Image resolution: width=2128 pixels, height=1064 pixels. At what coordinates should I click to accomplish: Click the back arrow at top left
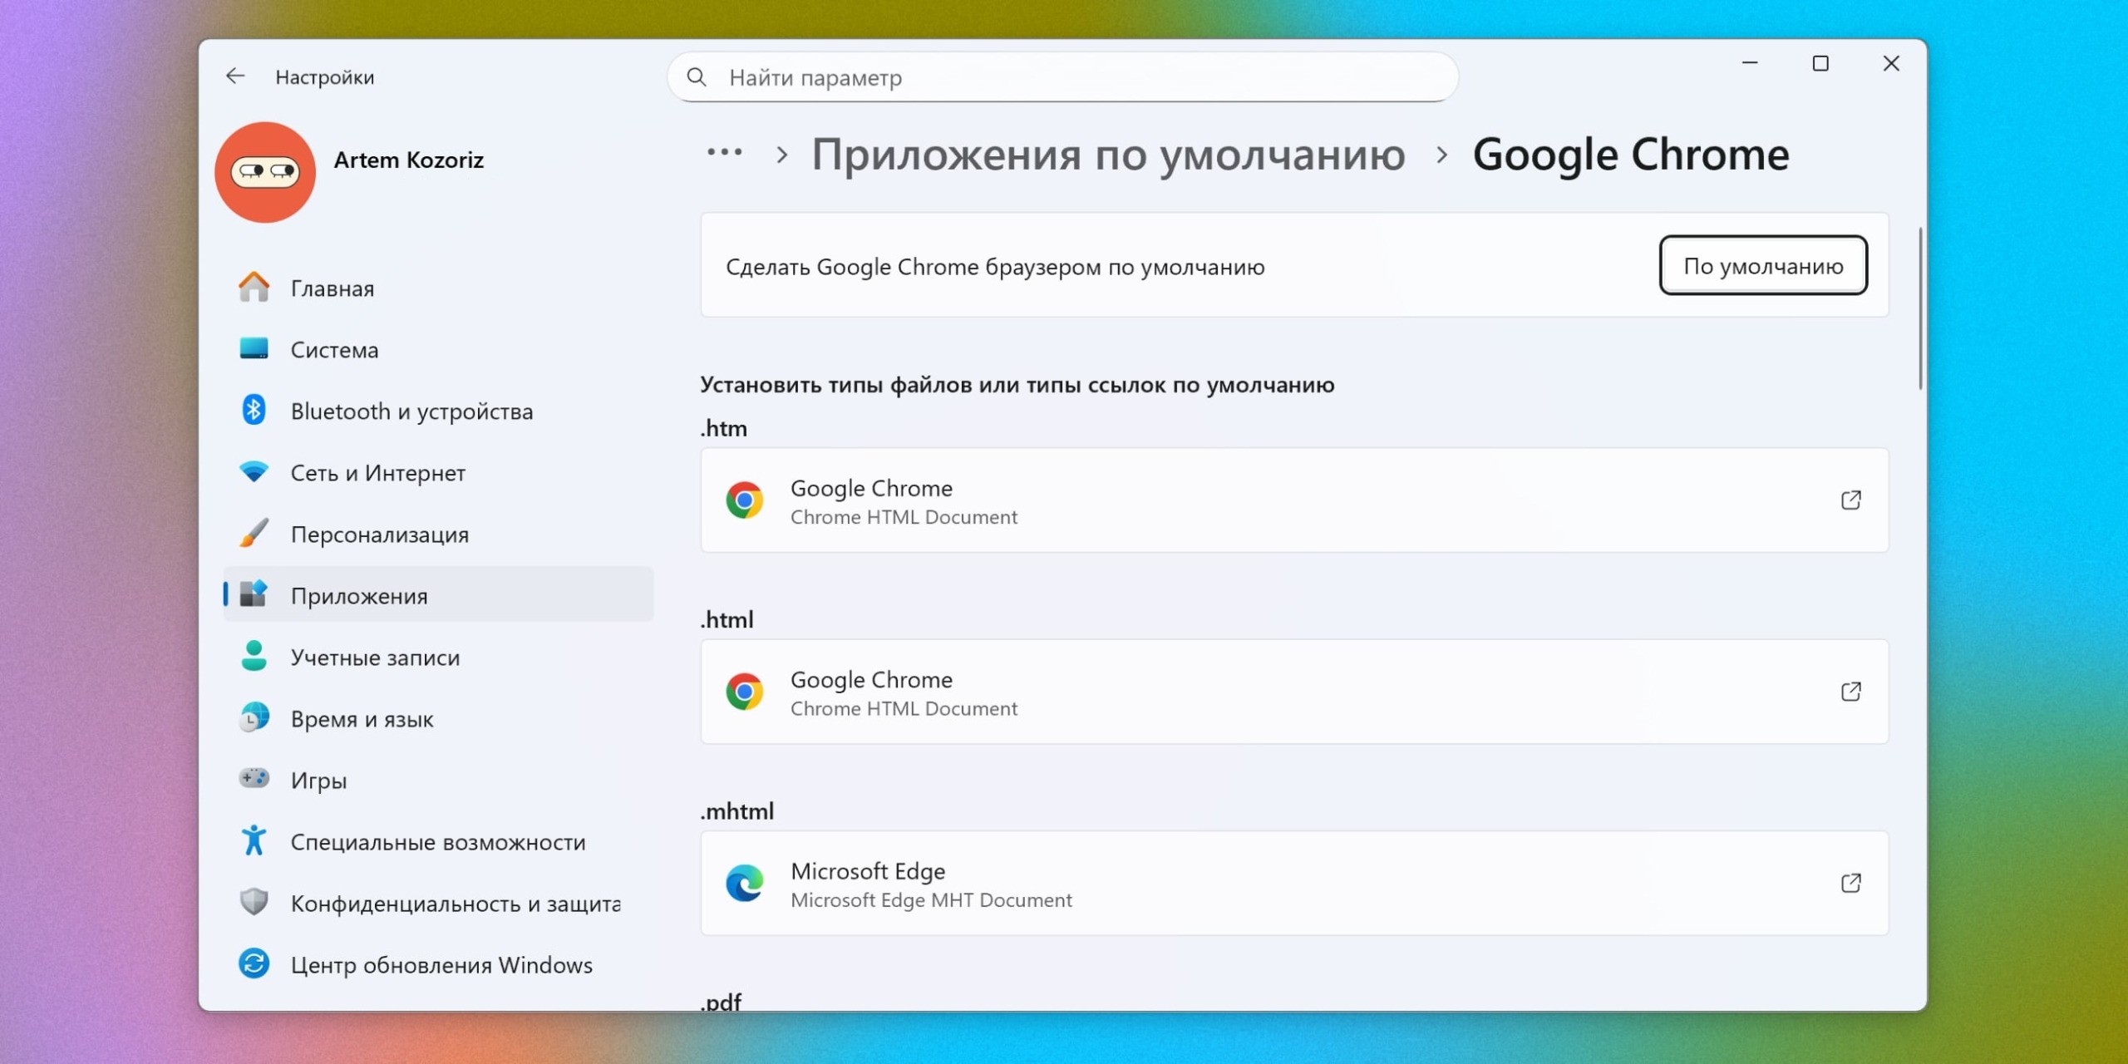235,76
